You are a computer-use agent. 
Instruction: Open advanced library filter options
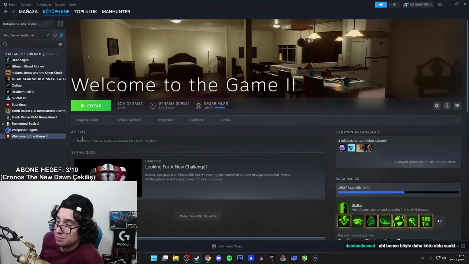coord(60,44)
